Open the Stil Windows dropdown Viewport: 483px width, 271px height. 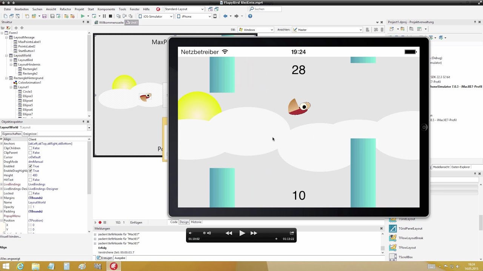click(271, 30)
